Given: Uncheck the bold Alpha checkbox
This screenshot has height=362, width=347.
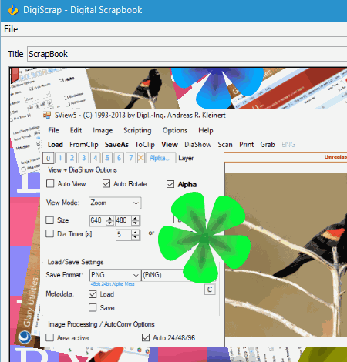Looking at the screenshot, I should pyautogui.click(x=170, y=184).
